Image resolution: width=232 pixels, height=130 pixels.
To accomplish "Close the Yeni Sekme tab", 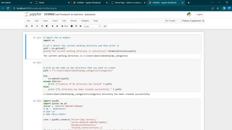I will pyautogui.click(x=31, y=3).
